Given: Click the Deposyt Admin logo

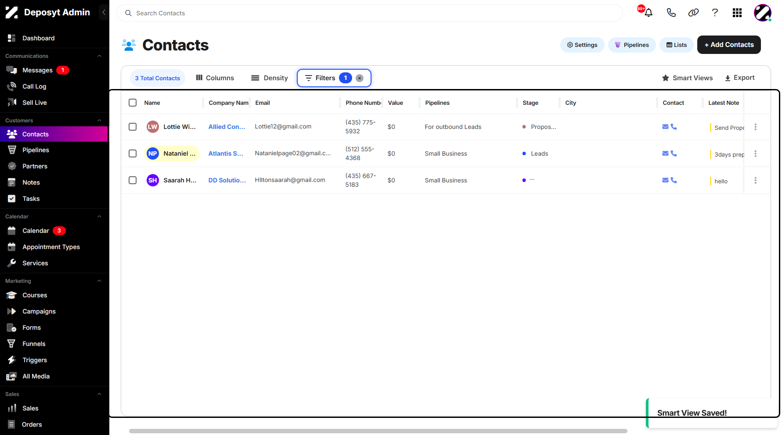Looking at the screenshot, I should 12,12.
